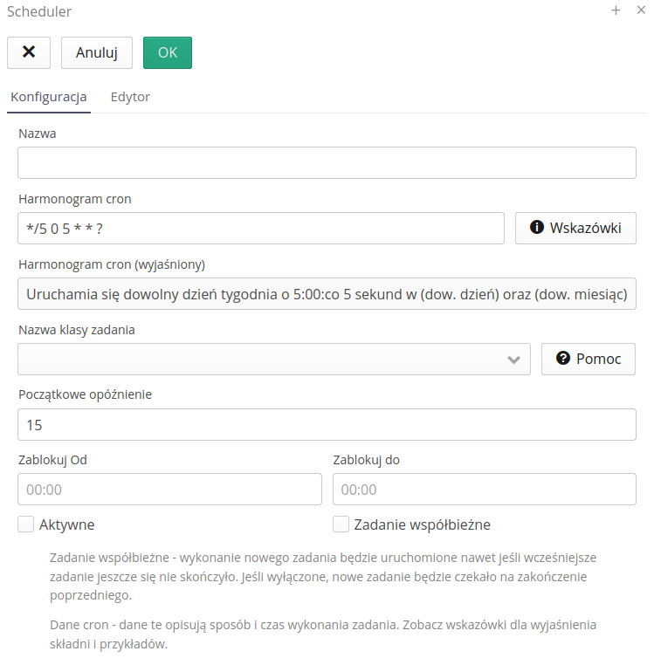Click the Zablokuj do time field

pos(485,490)
